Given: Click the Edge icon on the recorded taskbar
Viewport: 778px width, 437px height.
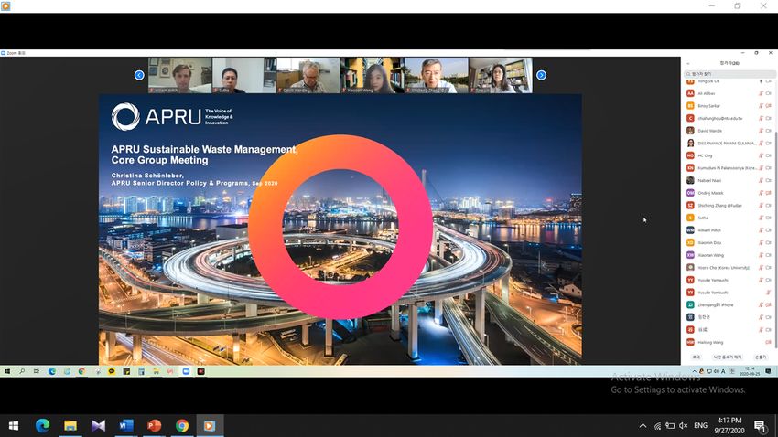Looking at the screenshot, I should pyautogui.click(x=51, y=371).
